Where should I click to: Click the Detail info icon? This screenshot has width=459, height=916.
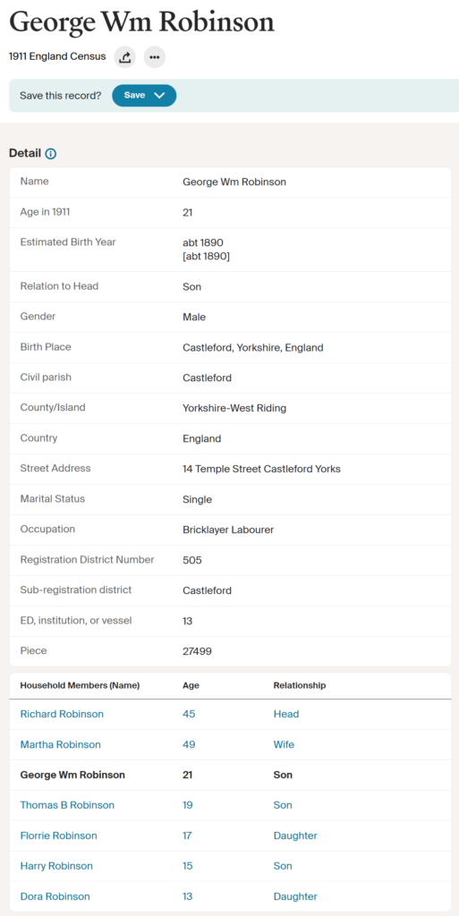tap(51, 154)
